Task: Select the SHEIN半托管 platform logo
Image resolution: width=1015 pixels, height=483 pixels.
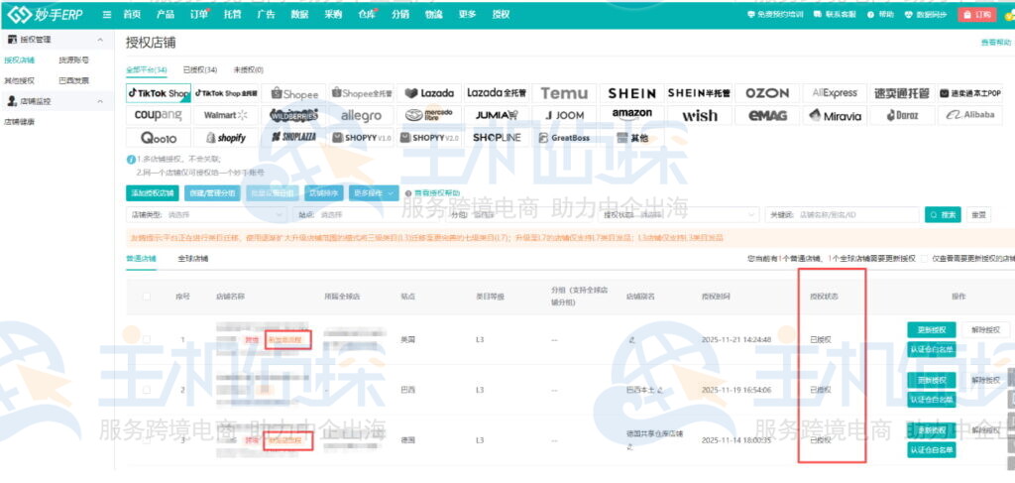Action: tap(699, 93)
